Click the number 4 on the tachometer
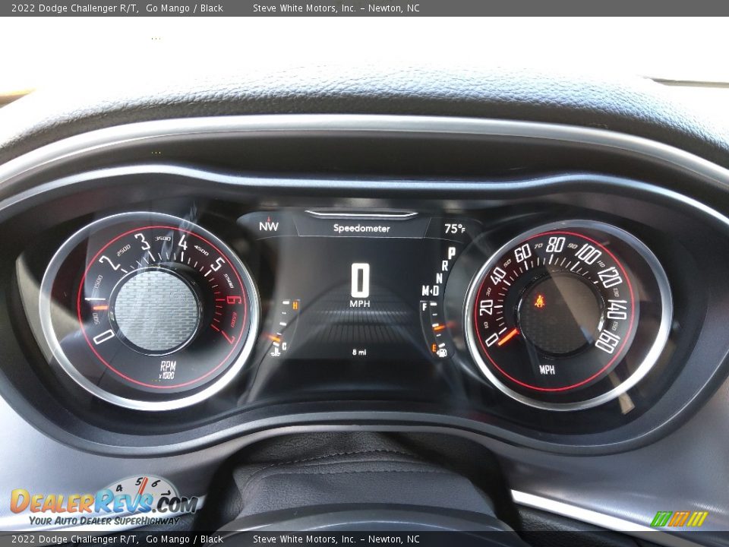The image size is (729, 547). 182,242
